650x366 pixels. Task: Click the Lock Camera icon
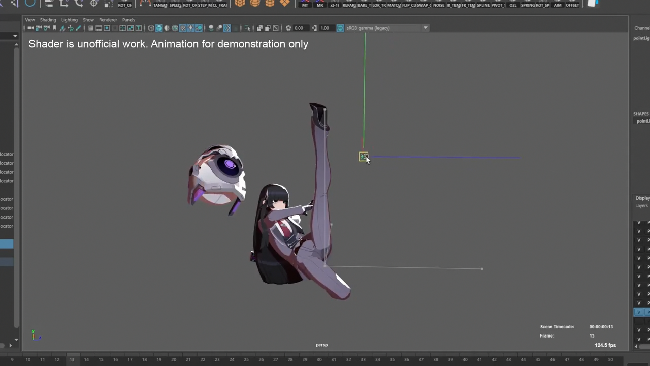pyautogui.click(x=39, y=28)
